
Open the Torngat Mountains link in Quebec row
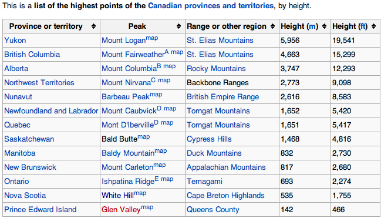(218, 125)
